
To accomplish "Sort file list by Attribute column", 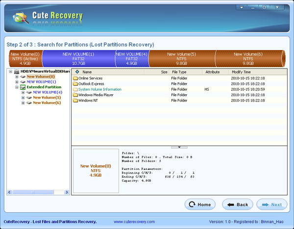I will [x=213, y=72].
